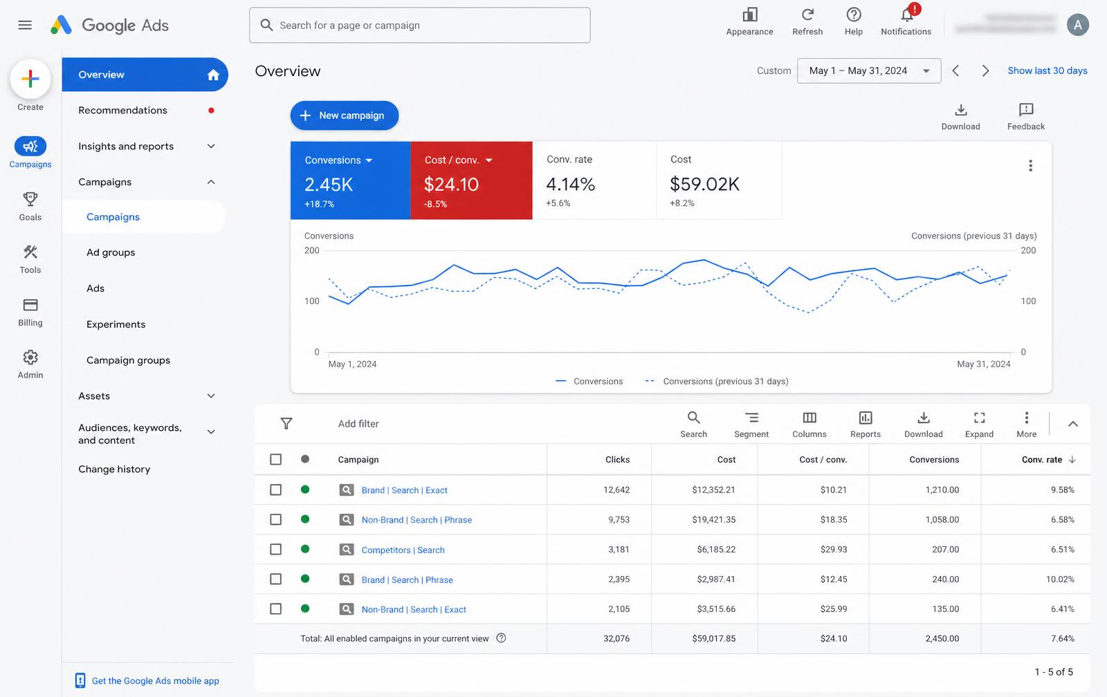Open Goals in the left rail

point(30,206)
